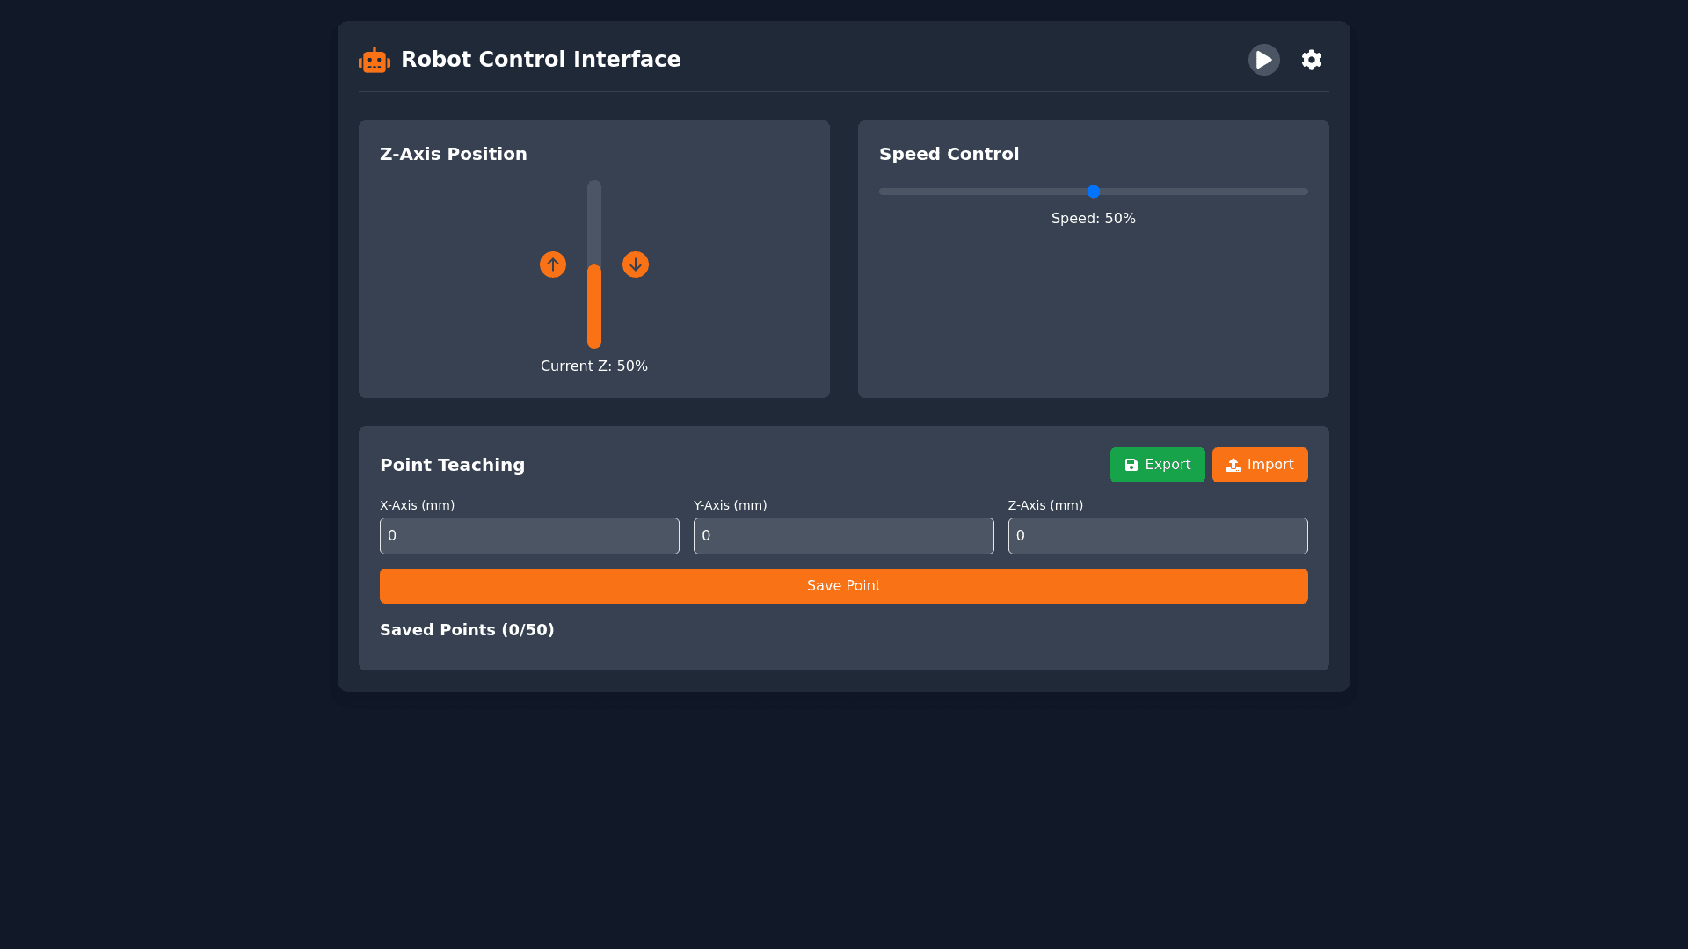Raise Z-axis with up arrow button
The width and height of the screenshot is (1688, 949).
553,264
